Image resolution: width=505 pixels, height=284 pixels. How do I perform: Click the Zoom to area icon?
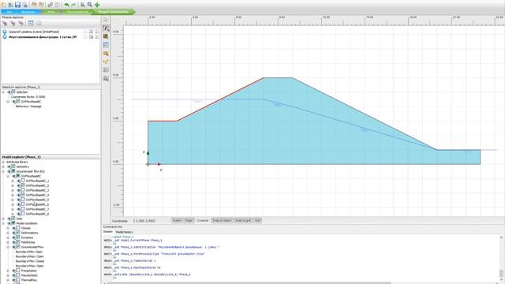click(90, 5)
